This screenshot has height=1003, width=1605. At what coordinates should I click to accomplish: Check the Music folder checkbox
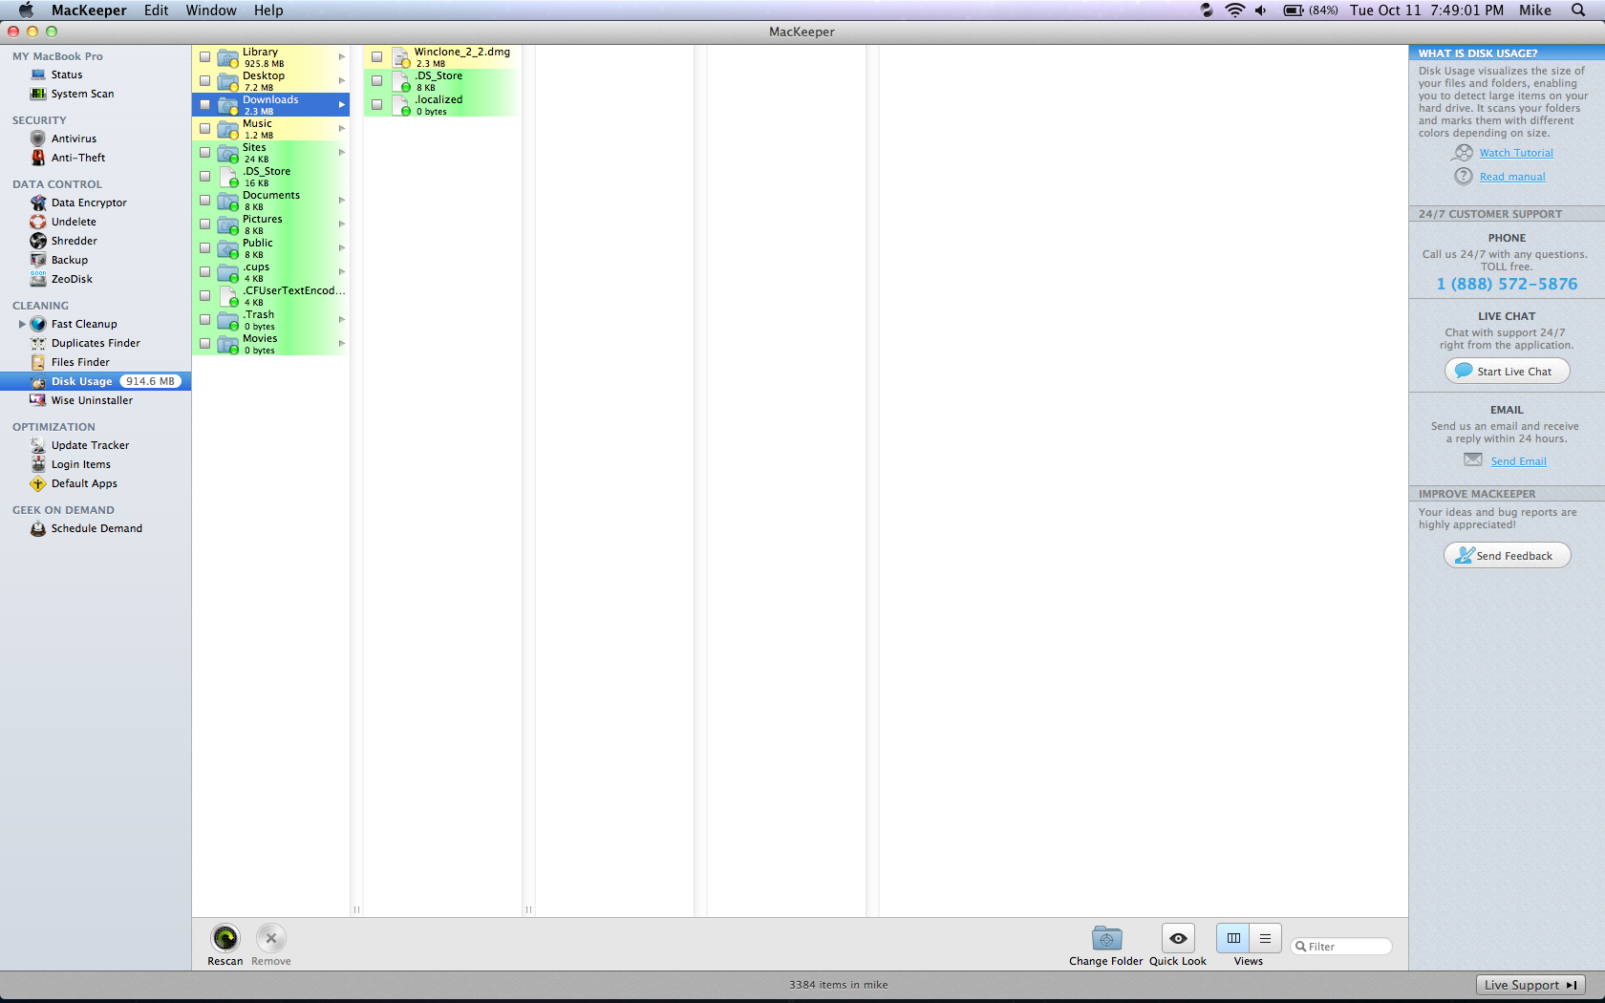[204, 129]
